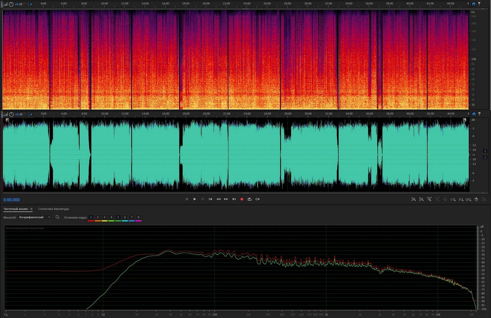Toggle frequency hold frame 5 button
Image resolution: width=491 pixels, height=318 pixels.
[118, 218]
